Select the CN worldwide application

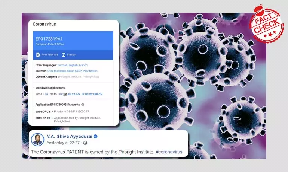[x=101, y=94]
